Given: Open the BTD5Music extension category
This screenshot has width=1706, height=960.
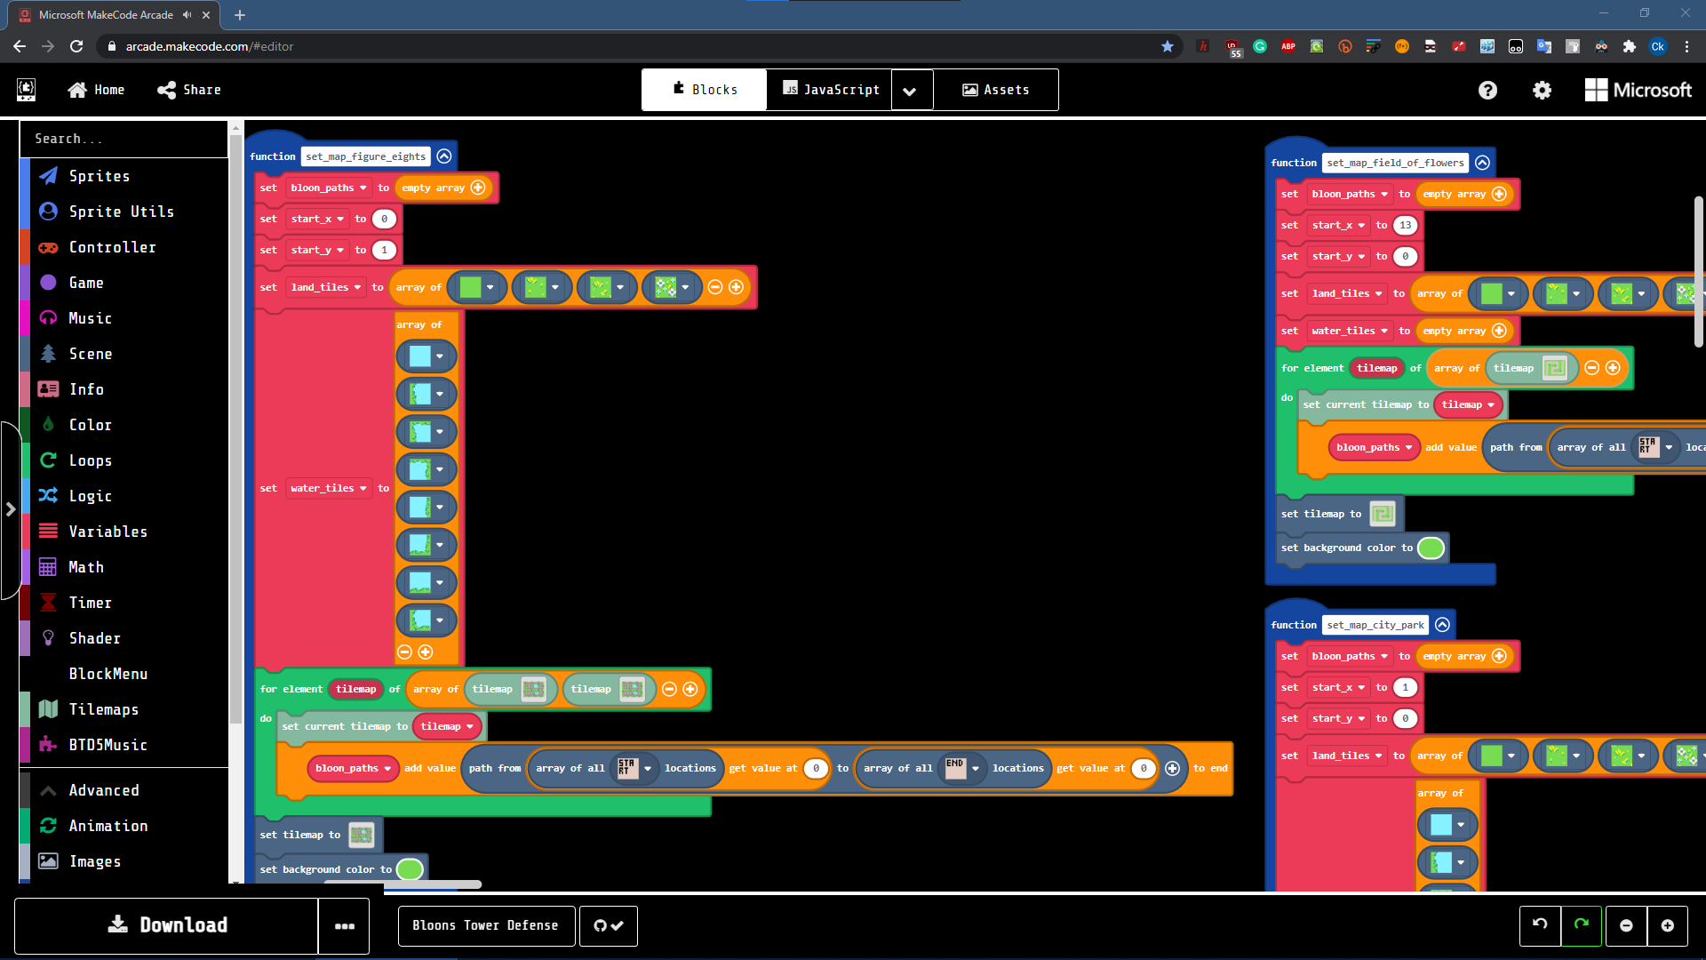Looking at the screenshot, I should click(108, 744).
